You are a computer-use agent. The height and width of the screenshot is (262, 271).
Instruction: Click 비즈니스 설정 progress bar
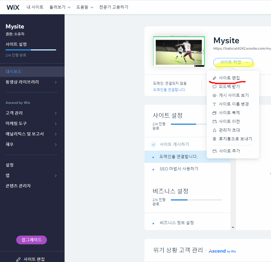(x=196, y=200)
